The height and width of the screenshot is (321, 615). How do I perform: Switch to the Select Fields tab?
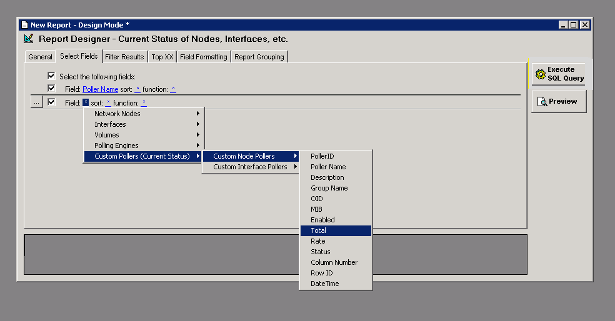pos(79,56)
